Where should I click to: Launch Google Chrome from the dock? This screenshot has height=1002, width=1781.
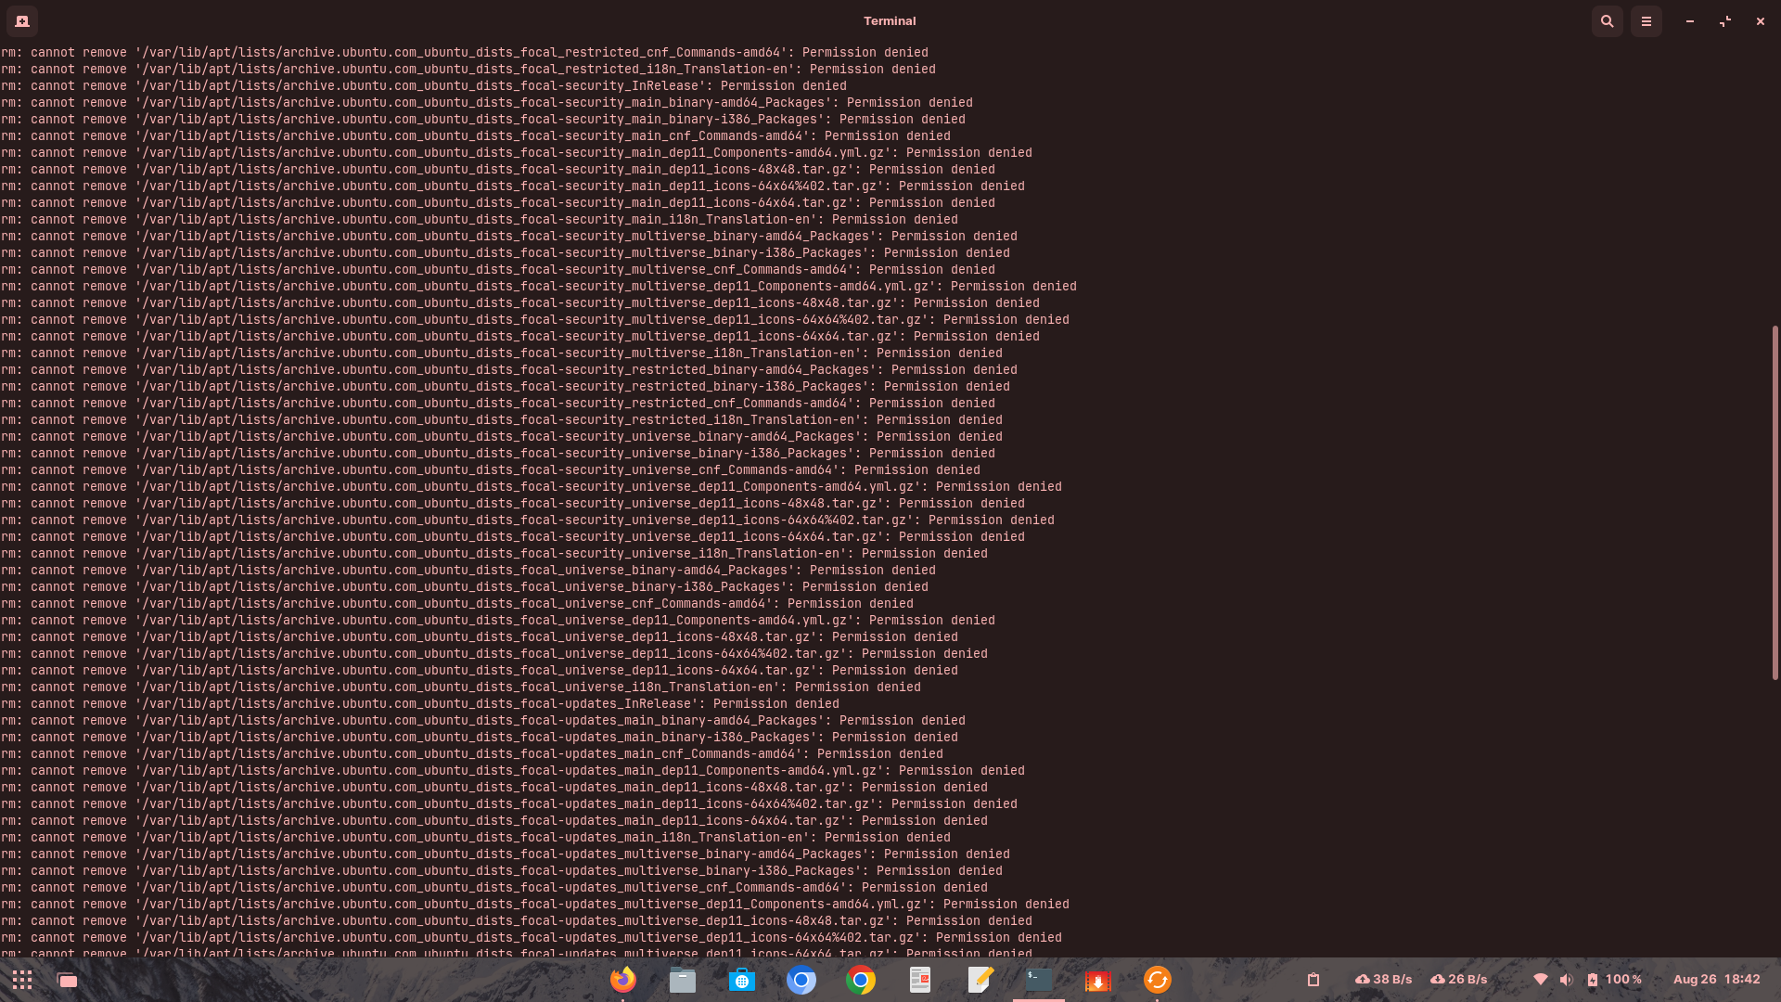[861, 980]
